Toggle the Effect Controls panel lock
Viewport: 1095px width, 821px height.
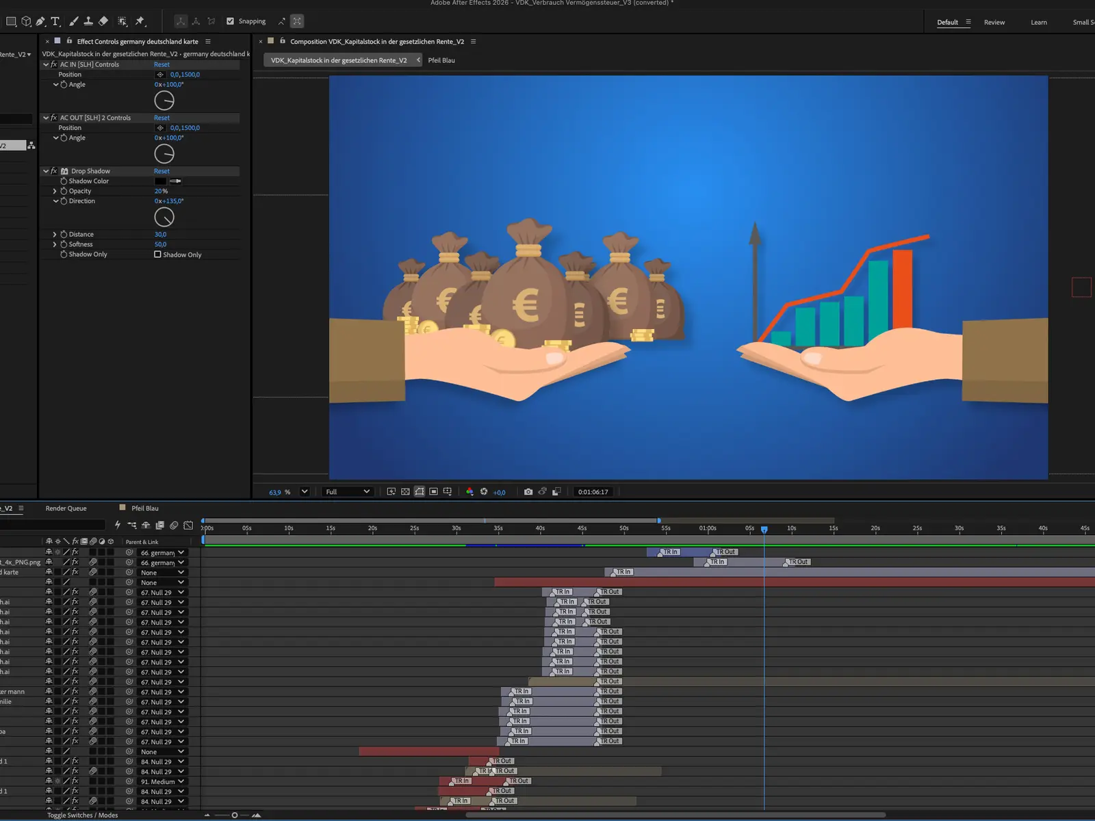(x=69, y=41)
